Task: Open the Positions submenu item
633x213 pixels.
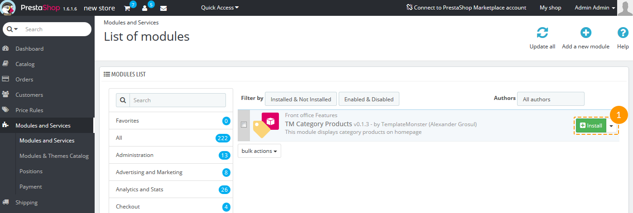Action: 31,171
